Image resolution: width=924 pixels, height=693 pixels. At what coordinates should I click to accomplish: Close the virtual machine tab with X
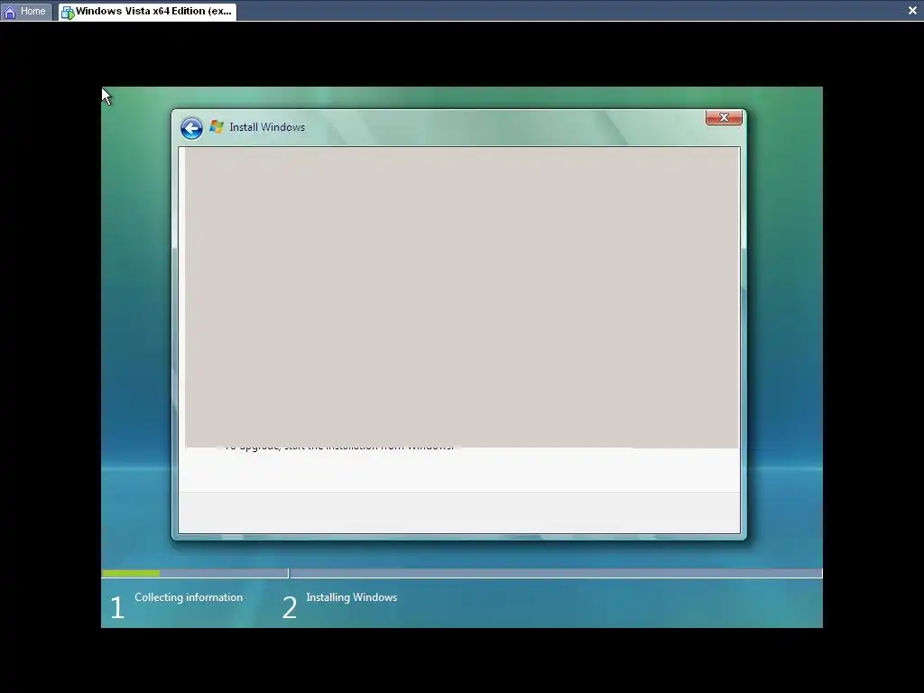(912, 10)
